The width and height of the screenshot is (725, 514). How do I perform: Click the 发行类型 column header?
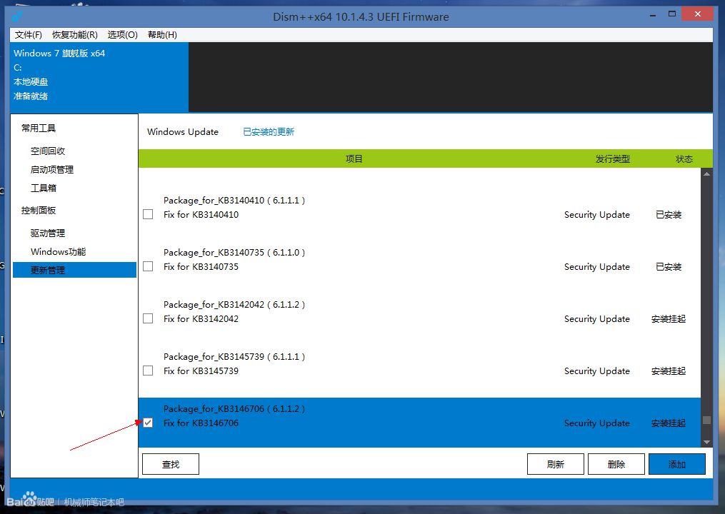[613, 159]
